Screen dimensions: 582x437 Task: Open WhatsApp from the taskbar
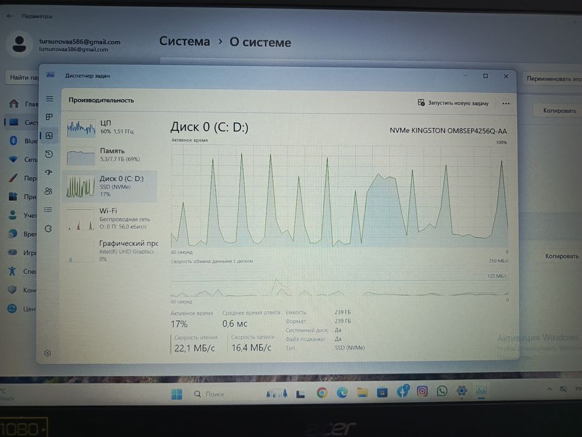pos(442,391)
